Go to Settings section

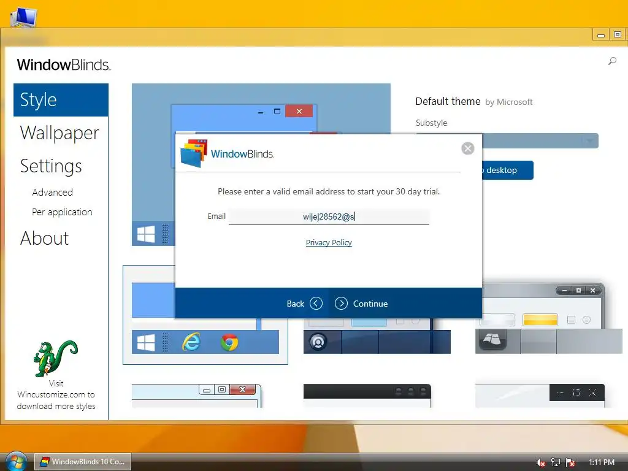click(x=51, y=166)
